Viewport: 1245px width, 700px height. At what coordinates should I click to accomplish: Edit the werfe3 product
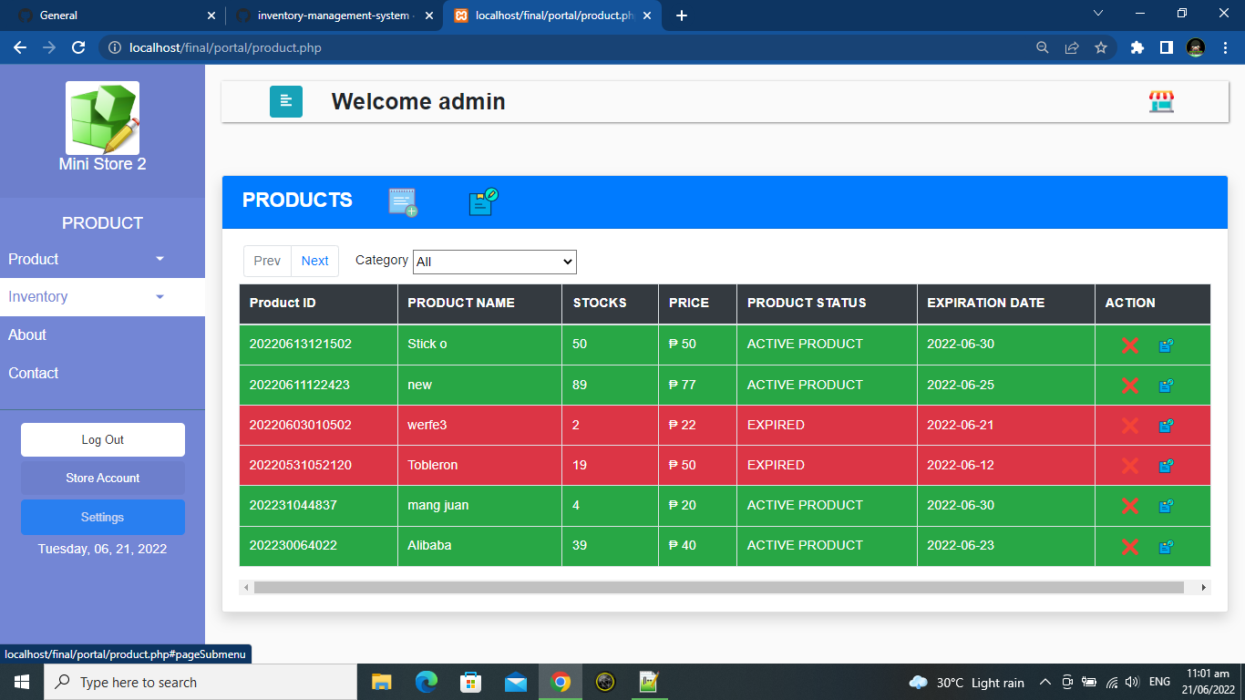1166,426
